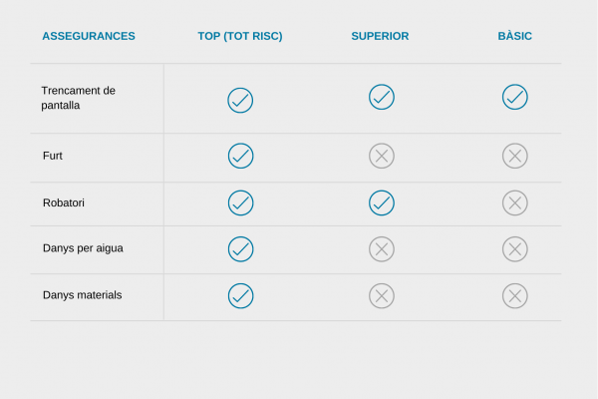Viewport: 598px width, 399px height.
Task: Click the BÀSIC cross icon for Furt
Action: tap(515, 156)
